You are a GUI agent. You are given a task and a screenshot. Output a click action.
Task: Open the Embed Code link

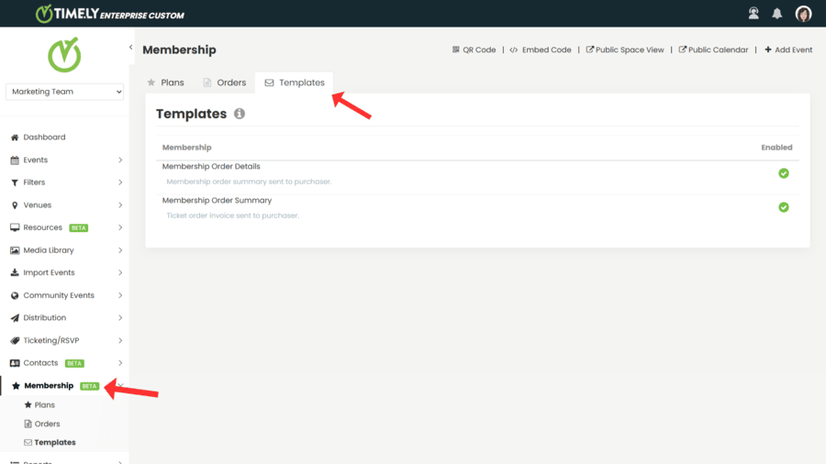click(x=541, y=50)
